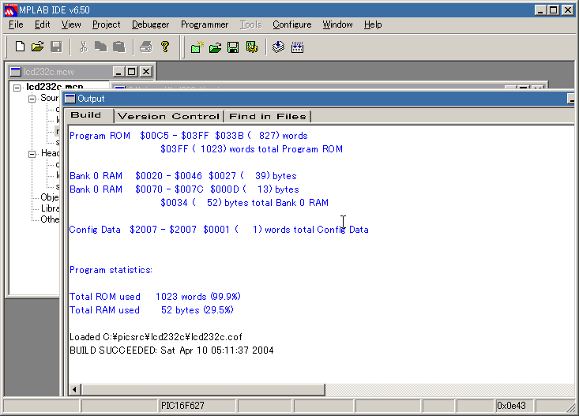Viewport: 579px width, 416px height.
Task: Open the Help menu
Action: point(373,24)
